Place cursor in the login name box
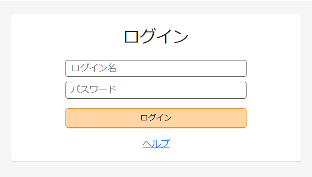Image resolution: width=312 pixels, height=177 pixels. (156, 68)
